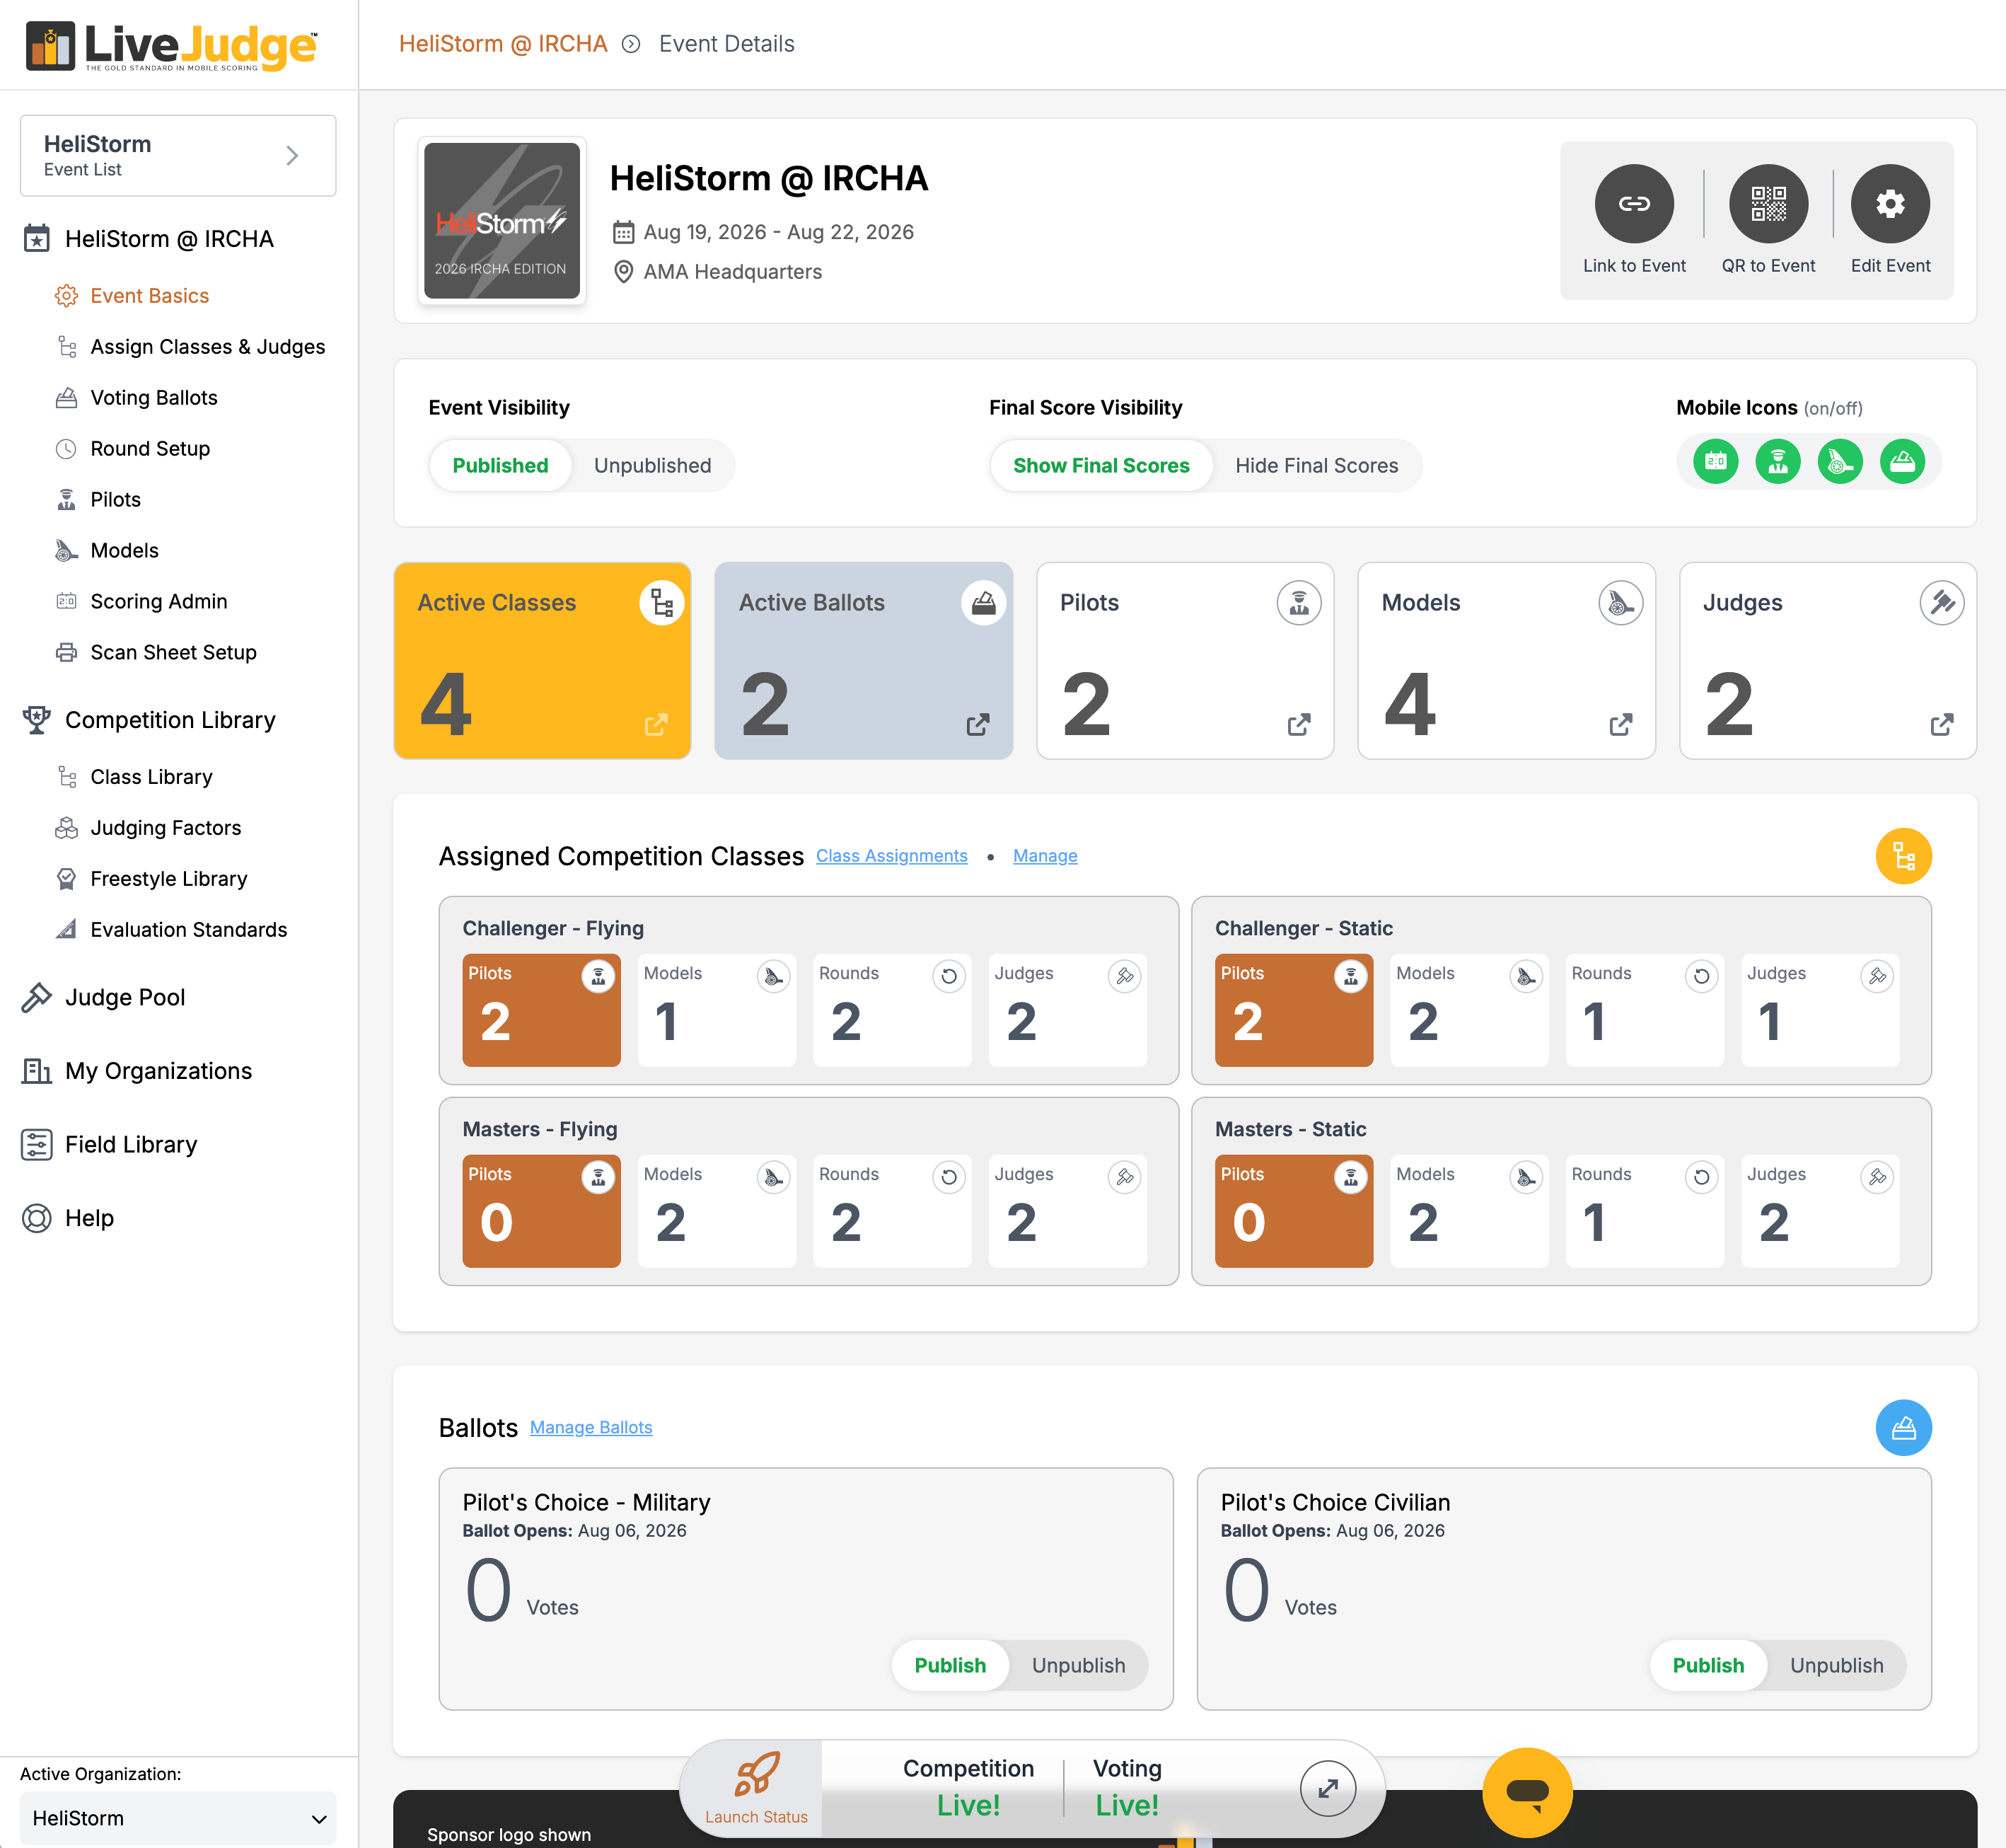
Task: Click the gavel icon on Judges card
Action: tap(1941, 602)
